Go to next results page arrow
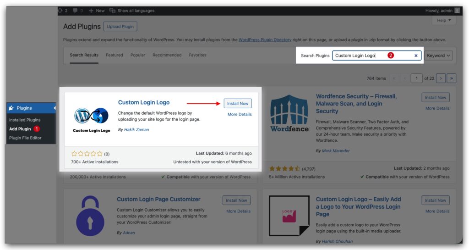 point(441,78)
